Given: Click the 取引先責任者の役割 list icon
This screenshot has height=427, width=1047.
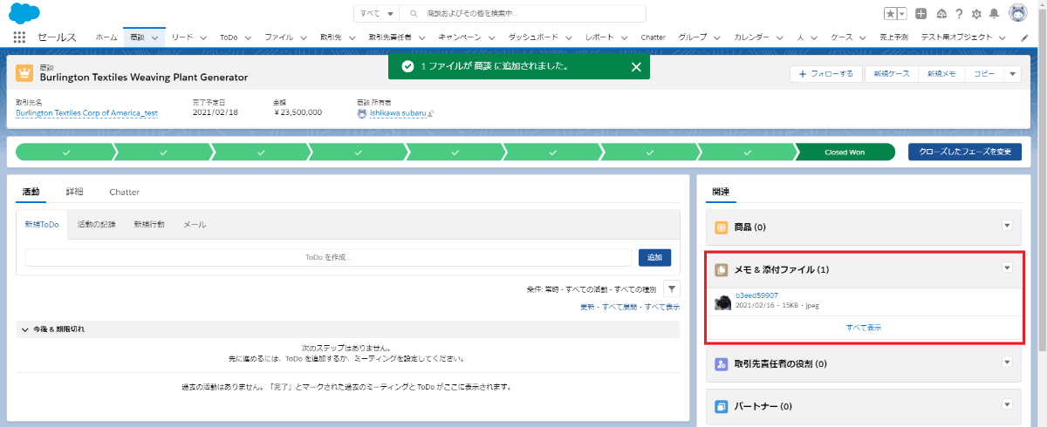Looking at the screenshot, I should click(722, 363).
